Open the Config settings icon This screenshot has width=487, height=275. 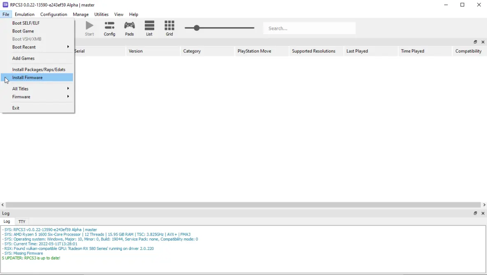[x=109, y=28]
